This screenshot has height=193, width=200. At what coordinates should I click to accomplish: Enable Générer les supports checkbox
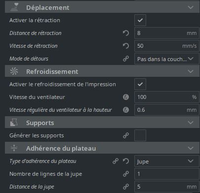[140, 135]
